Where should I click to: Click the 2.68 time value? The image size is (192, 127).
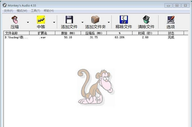point(145,37)
